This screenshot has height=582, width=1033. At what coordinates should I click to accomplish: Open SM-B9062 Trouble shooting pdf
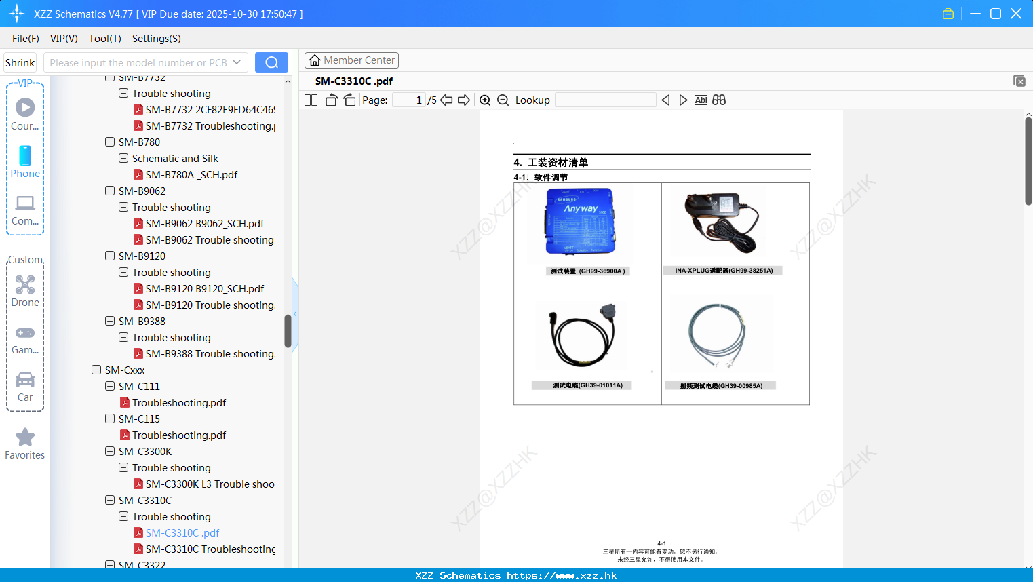click(x=204, y=239)
